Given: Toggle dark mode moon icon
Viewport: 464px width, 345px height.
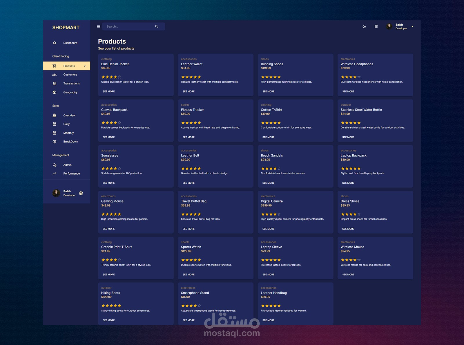Looking at the screenshot, I should 364,26.
